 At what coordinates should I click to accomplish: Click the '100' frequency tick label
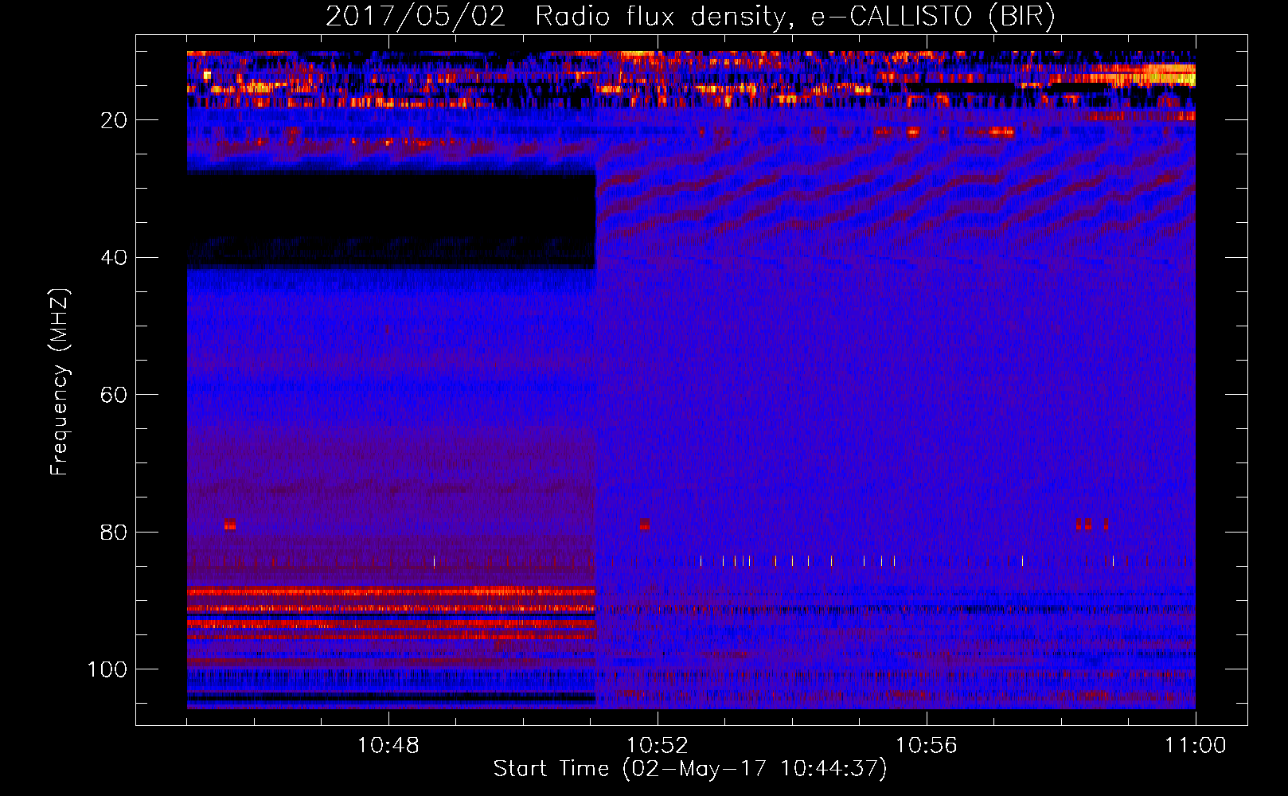coord(107,669)
